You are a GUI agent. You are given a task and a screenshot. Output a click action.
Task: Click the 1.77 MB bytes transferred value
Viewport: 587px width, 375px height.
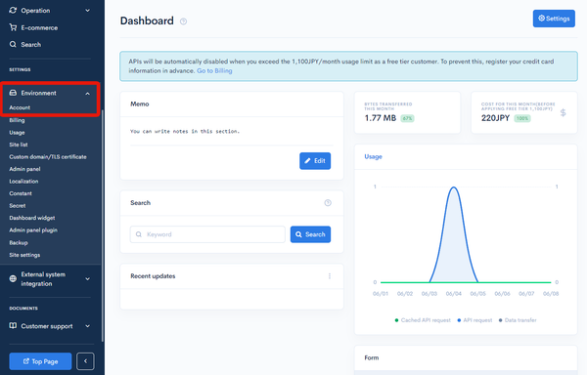381,118
